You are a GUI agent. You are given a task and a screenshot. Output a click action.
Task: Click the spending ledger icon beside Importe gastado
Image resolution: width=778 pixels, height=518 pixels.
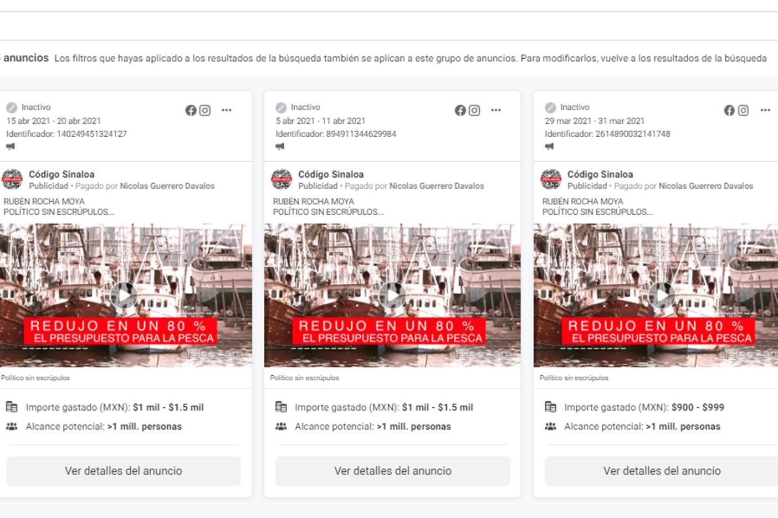[12, 407]
